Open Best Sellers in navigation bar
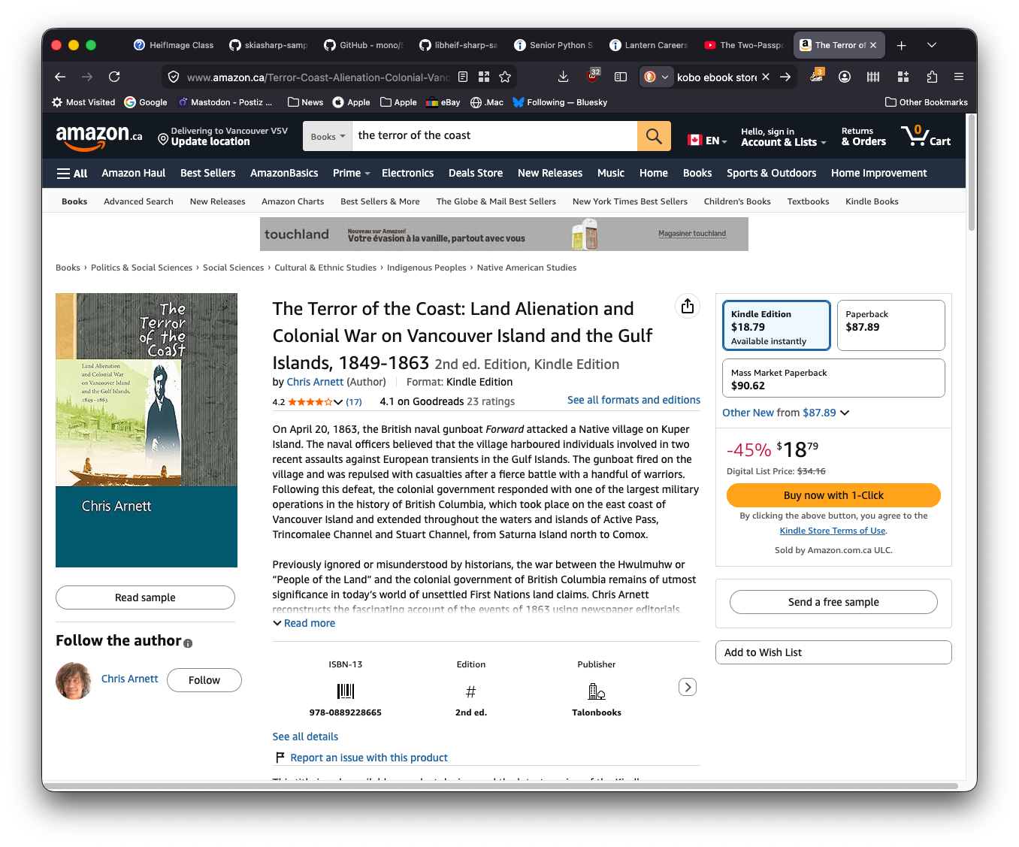 [x=207, y=174]
